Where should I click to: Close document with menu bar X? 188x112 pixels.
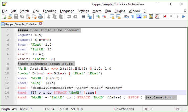click(185, 11)
